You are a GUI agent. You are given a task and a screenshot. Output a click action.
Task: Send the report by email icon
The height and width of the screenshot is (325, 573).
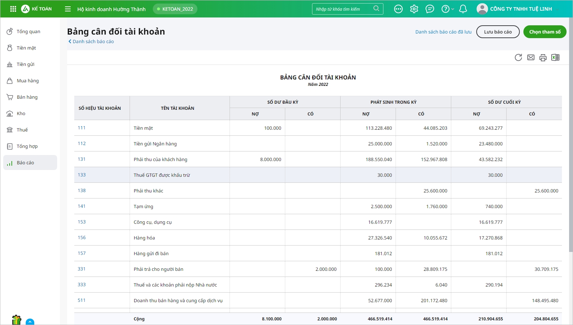click(x=531, y=57)
